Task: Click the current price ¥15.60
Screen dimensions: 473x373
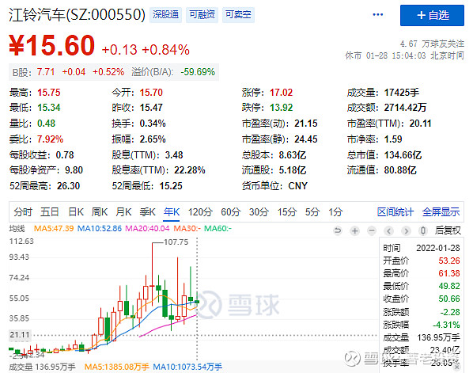Action: pyautogui.click(x=51, y=46)
